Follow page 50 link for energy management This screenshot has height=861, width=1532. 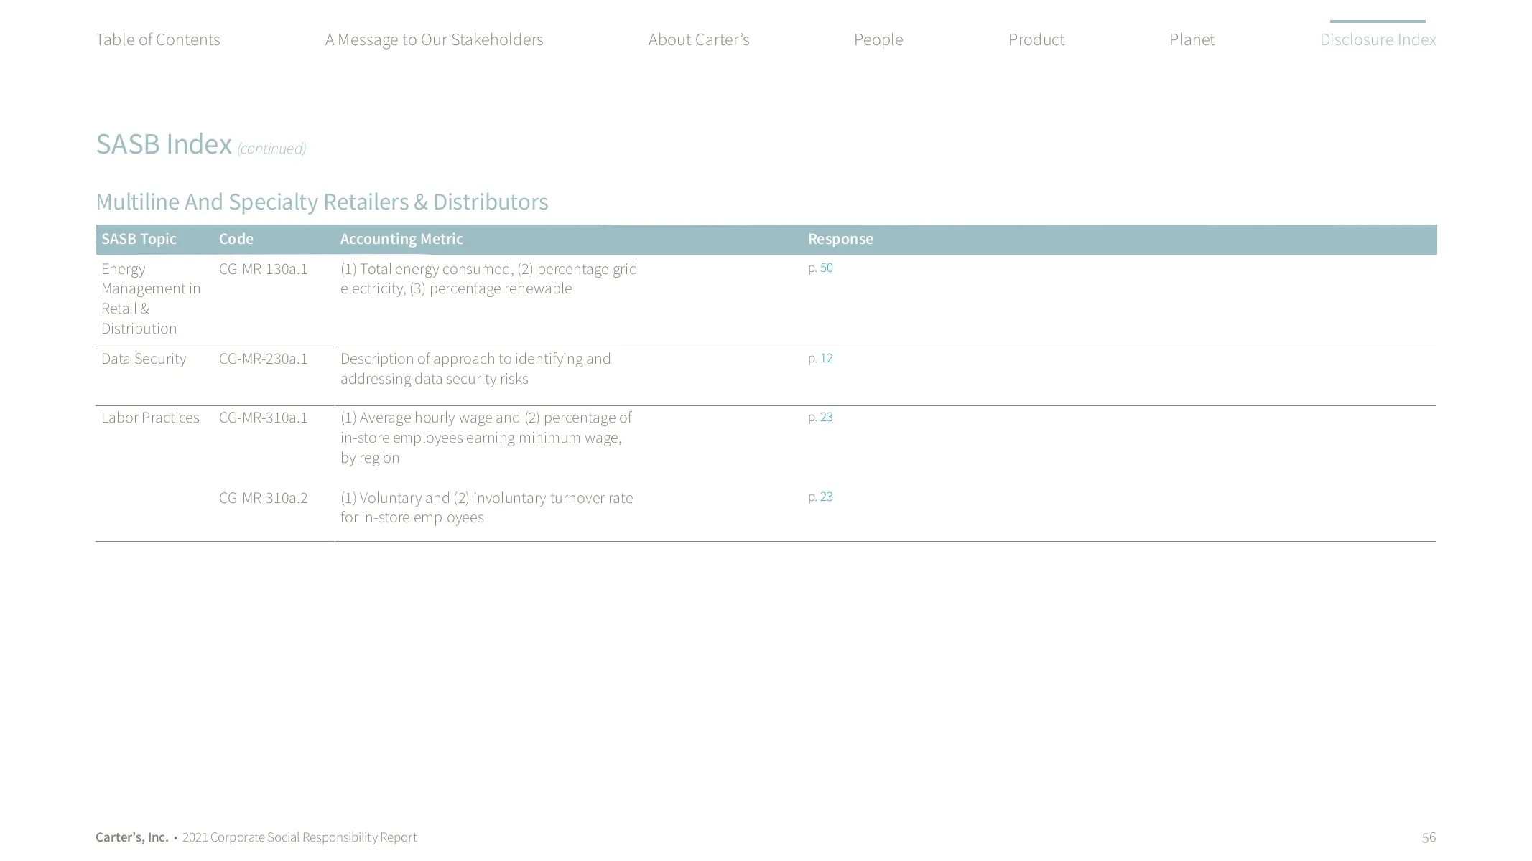[826, 268]
